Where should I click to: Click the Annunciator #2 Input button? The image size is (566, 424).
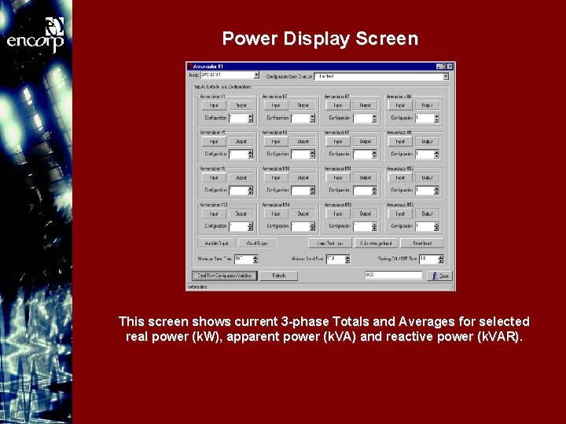coord(276,105)
